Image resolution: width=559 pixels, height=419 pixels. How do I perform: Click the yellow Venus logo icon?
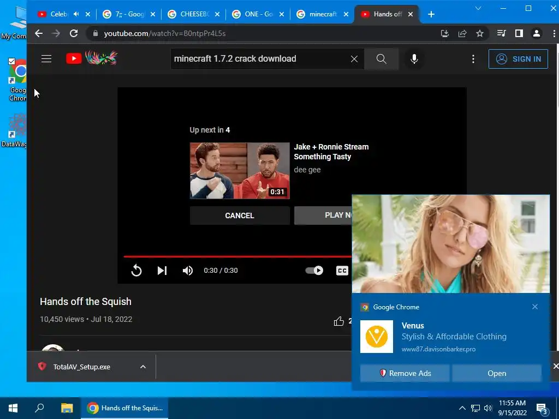pos(377,336)
